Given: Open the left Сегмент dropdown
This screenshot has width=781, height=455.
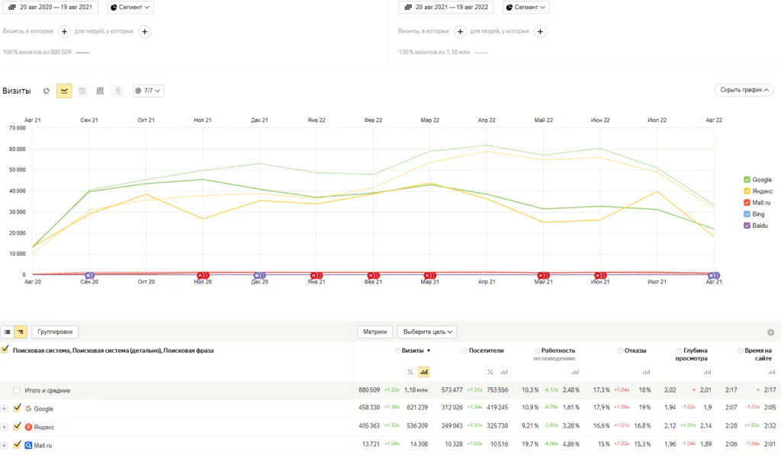Looking at the screenshot, I should point(130,8).
